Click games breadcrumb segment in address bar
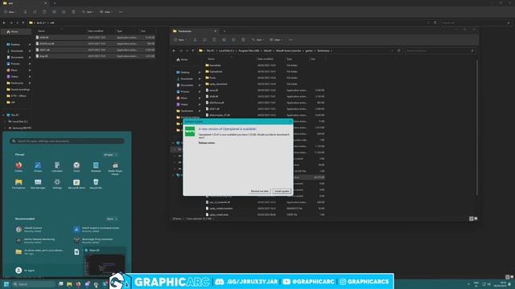This screenshot has height=289, width=515. pos(309,51)
